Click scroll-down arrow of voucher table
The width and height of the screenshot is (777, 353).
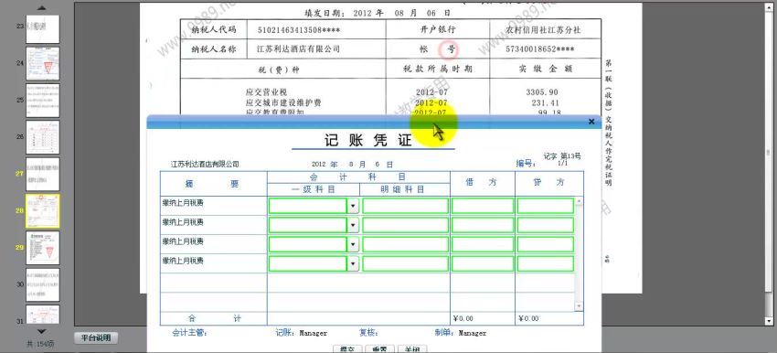[x=579, y=307]
